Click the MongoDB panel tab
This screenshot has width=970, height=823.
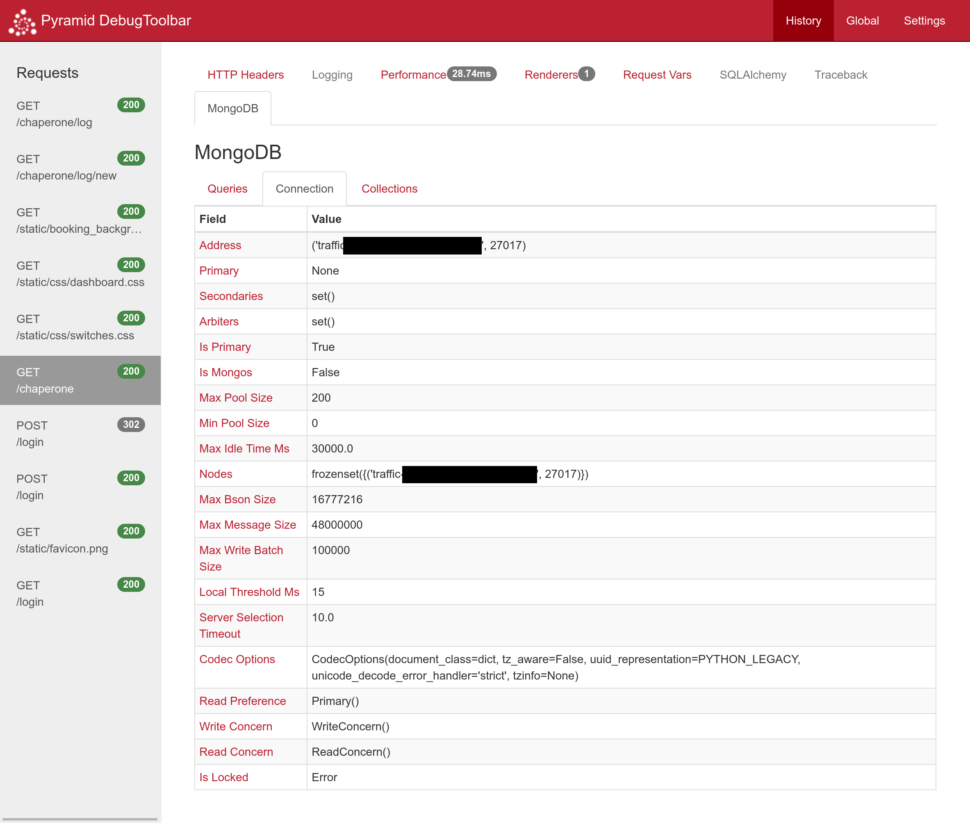tap(233, 108)
